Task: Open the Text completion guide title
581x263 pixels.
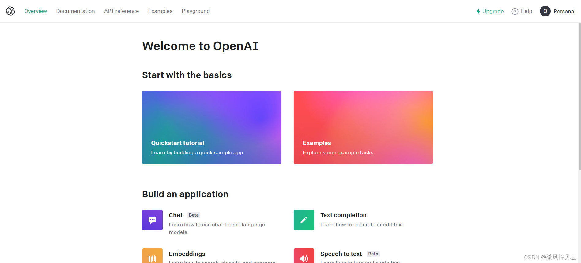Action: 343,215
